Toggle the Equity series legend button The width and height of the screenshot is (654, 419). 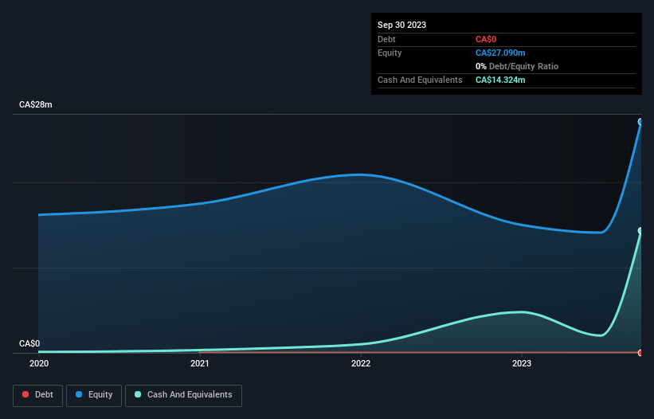[94, 395]
